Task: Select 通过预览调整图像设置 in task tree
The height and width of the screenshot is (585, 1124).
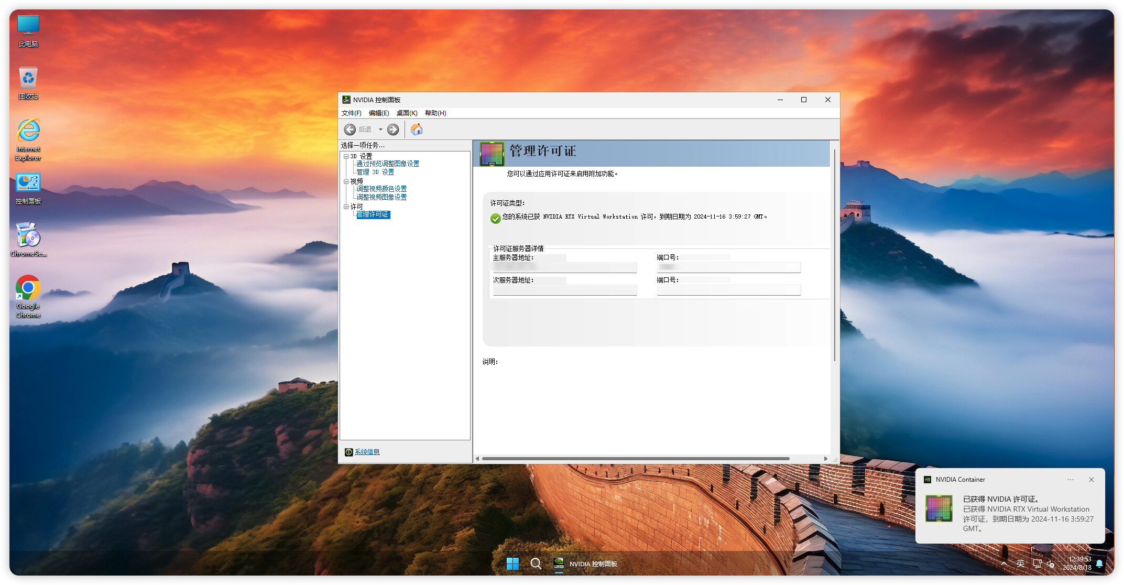Action: point(388,164)
